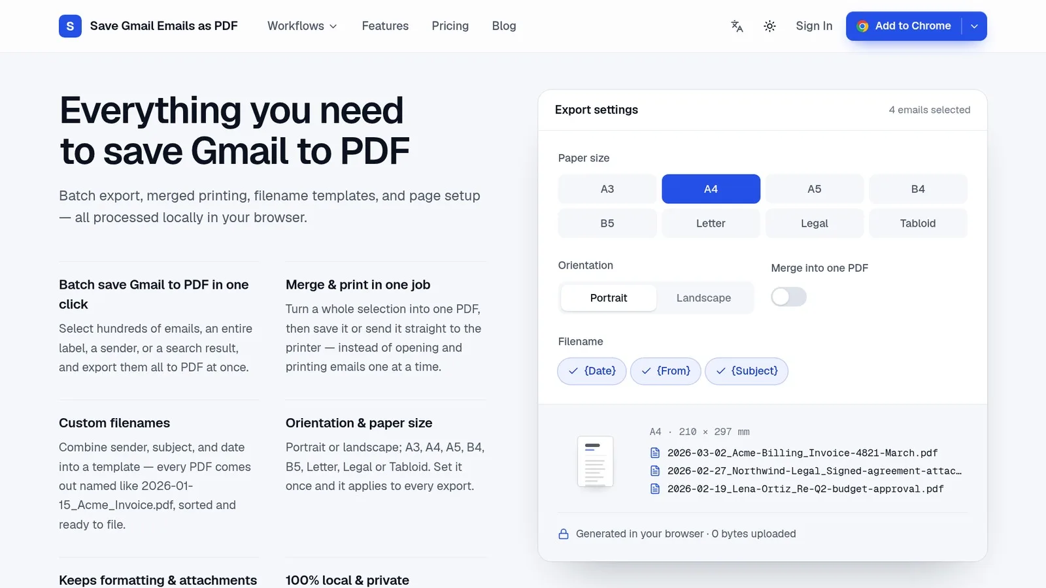Choose A3 paper size
Image resolution: width=1046 pixels, height=588 pixels.
(607, 189)
